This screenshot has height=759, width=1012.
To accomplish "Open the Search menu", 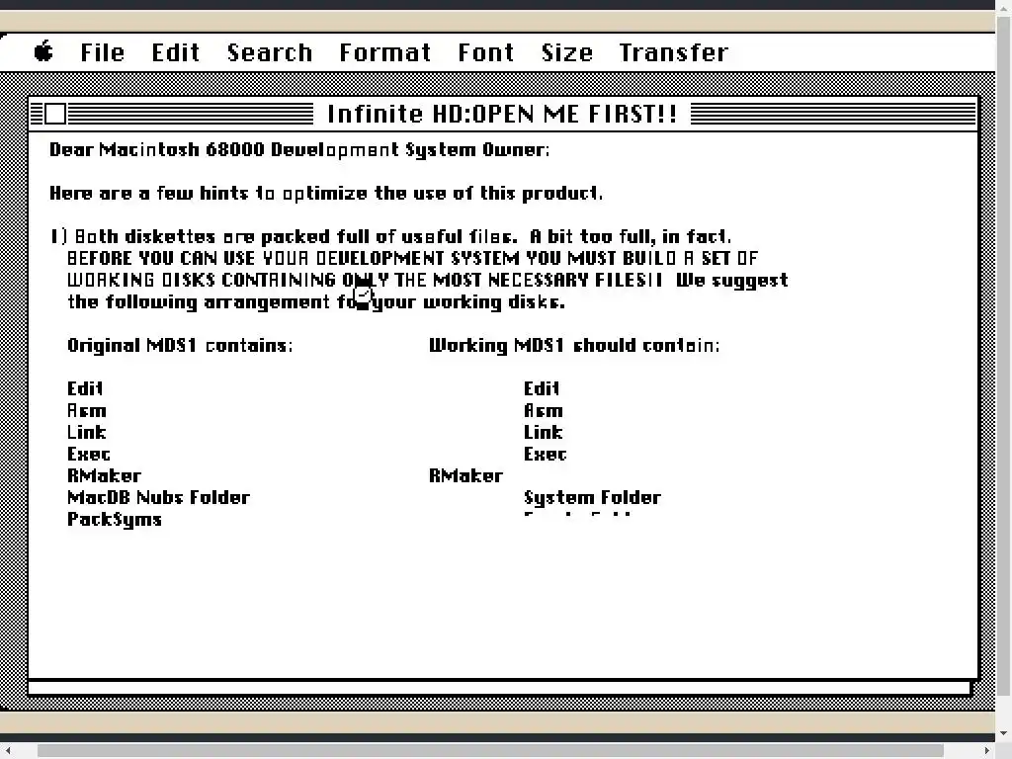I will point(270,52).
